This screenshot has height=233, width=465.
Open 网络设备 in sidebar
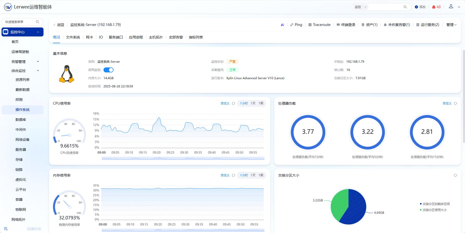(x=22, y=140)
